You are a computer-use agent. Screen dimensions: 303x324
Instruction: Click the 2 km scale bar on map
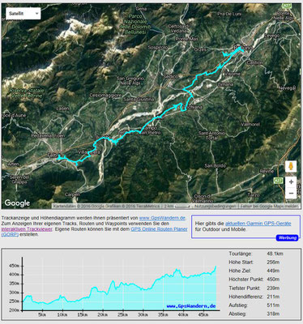tap(178, 207)
